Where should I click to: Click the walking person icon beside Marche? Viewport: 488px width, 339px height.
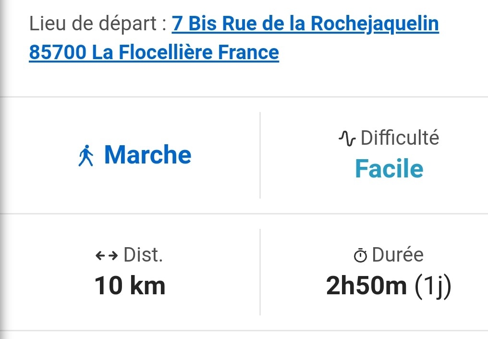[x=86, y=156]
